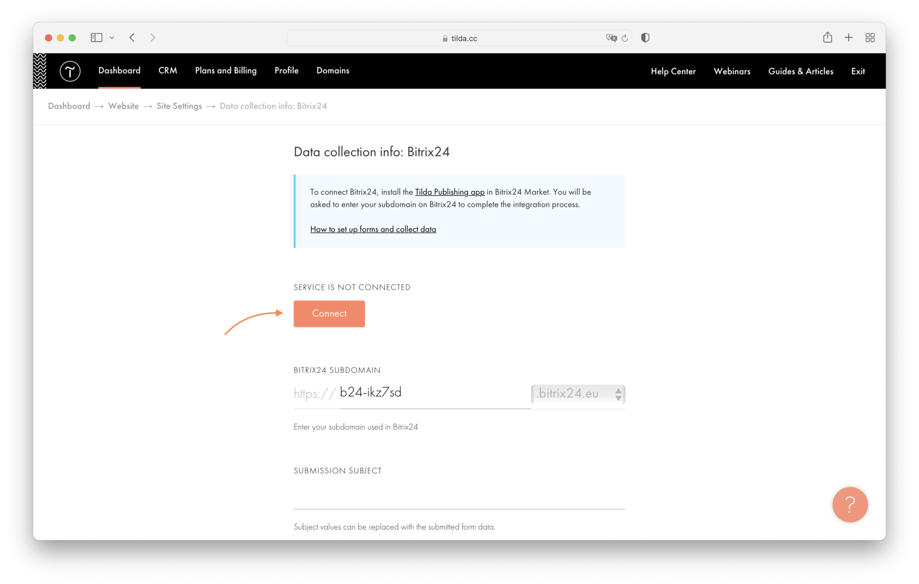The width and height of the screenshot is (919, 584).
Task: Select Webinars in the top navigation
Action: 732,71
